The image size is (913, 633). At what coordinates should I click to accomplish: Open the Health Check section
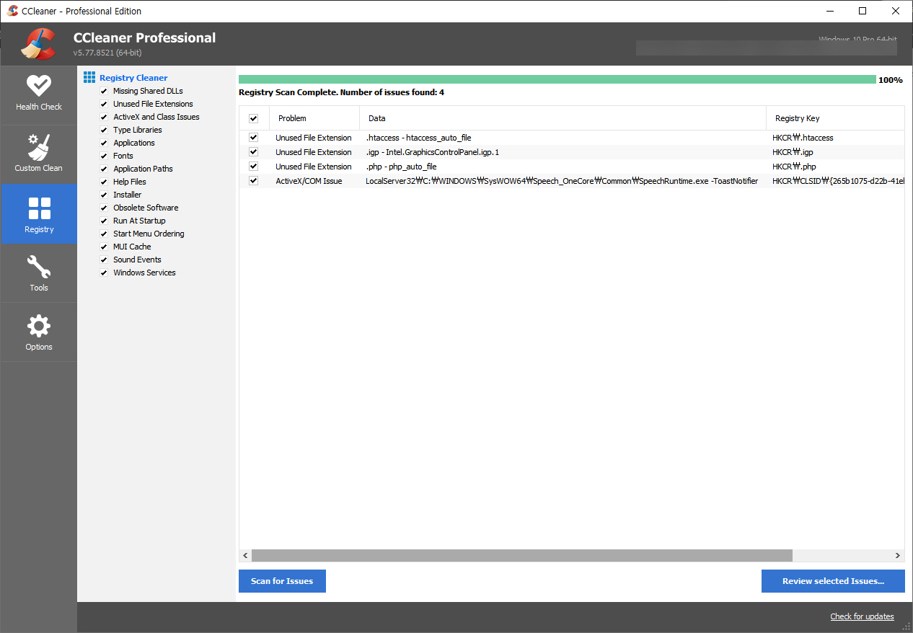tap(39, 94)
